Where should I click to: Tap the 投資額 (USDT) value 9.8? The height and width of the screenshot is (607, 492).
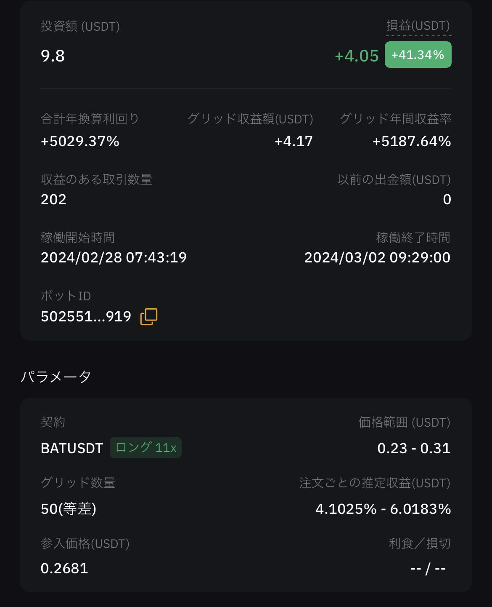[53, 56]
